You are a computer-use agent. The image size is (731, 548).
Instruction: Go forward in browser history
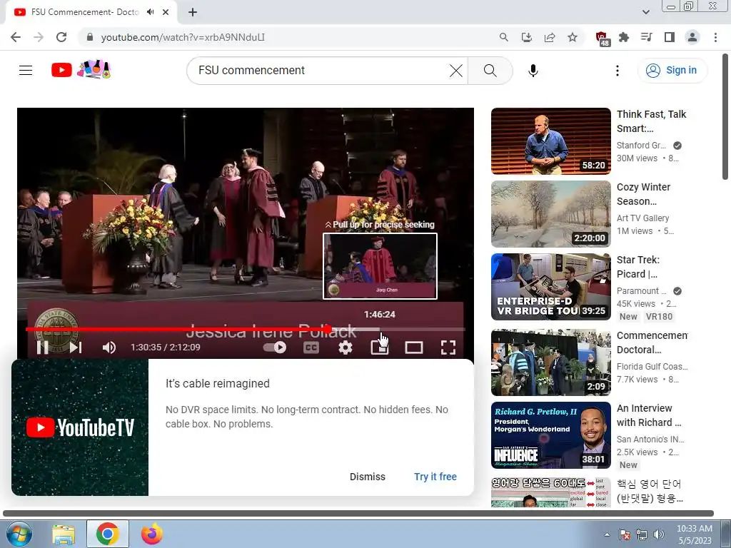(x=39, y=37)
